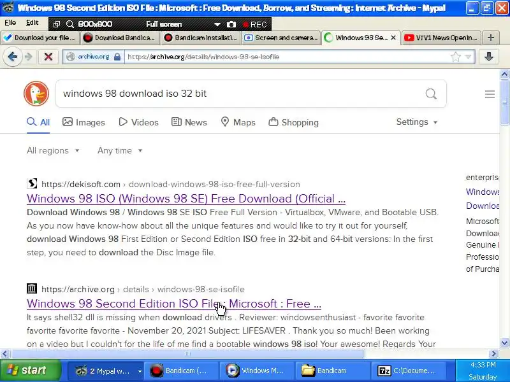Switch to Bandicam installation tab

pyautogui.click(x=201, y=38)
